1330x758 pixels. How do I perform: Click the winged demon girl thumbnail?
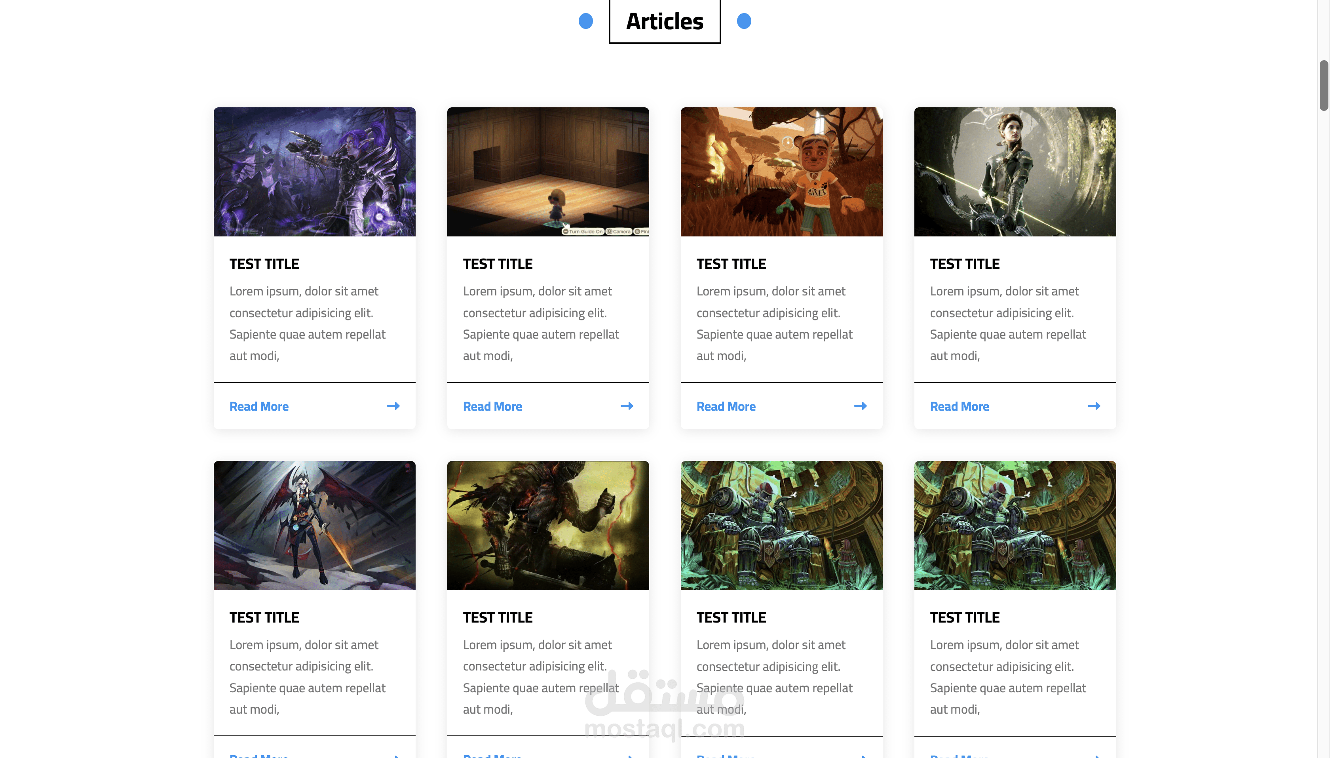click(x=314, y=525)
